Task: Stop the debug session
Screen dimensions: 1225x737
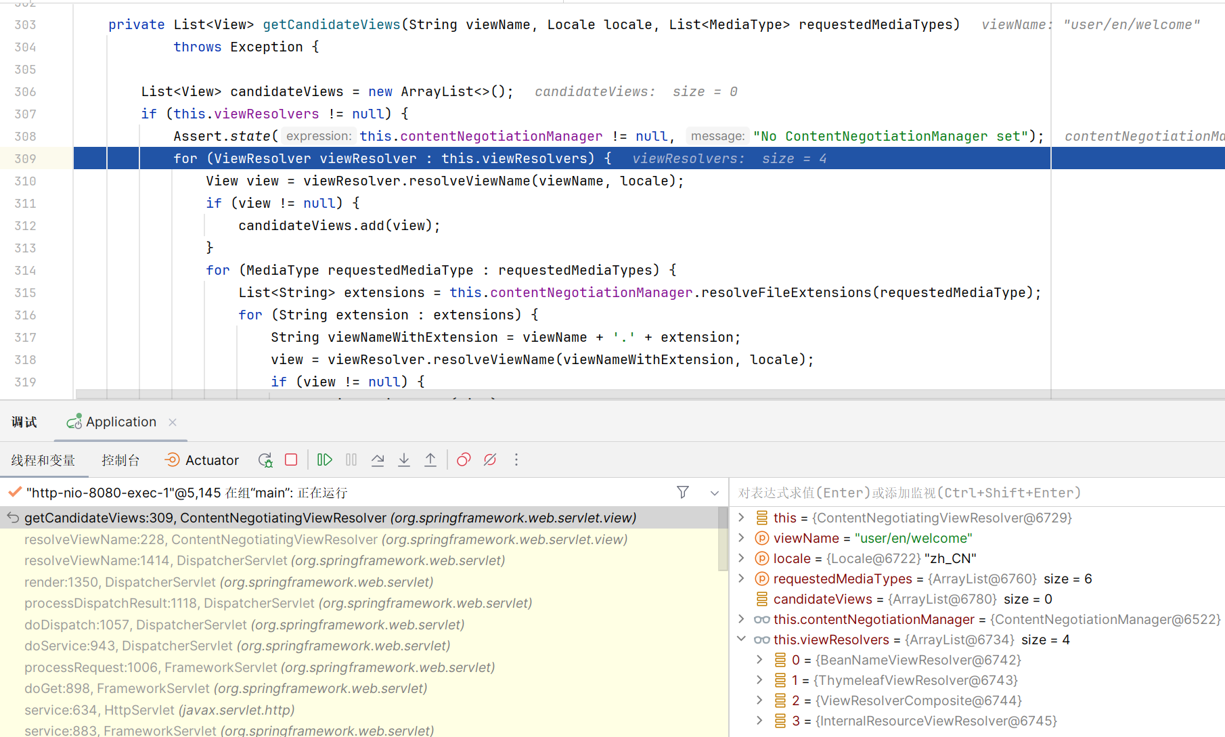Action: pyautogui.click(x=291, y=460)
